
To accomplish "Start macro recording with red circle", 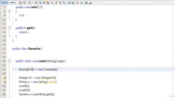I will (78, 3).
